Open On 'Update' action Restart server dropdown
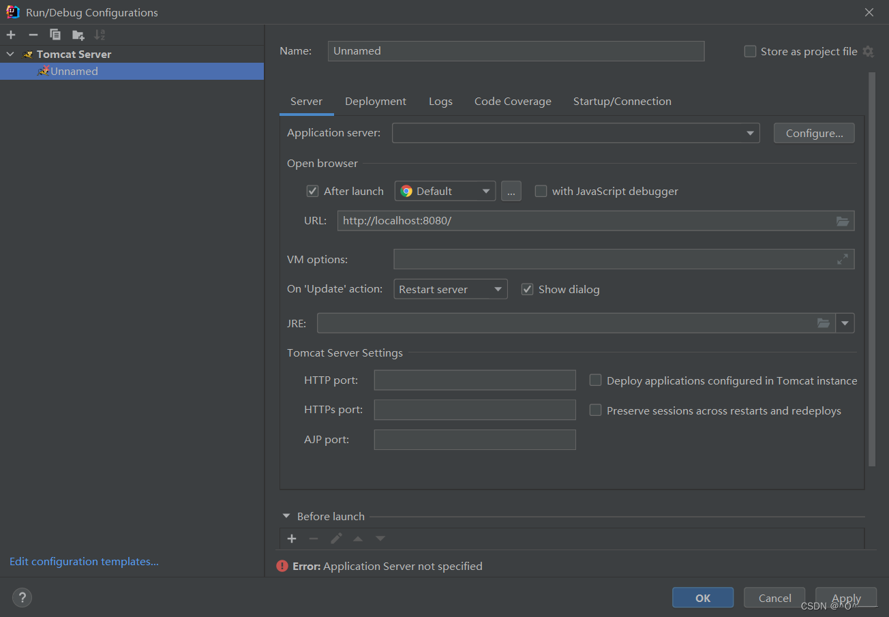Image resolution: width=889 pixels, height=617 pixels. pyautogui.click(x=451, y=289)
